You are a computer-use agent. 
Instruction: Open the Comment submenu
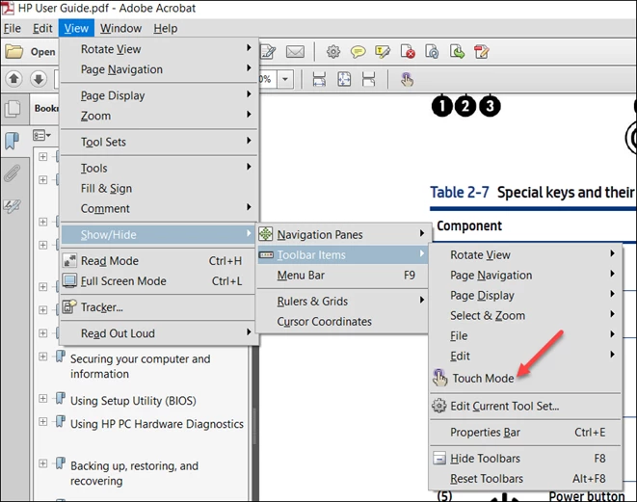pos(159,208)
